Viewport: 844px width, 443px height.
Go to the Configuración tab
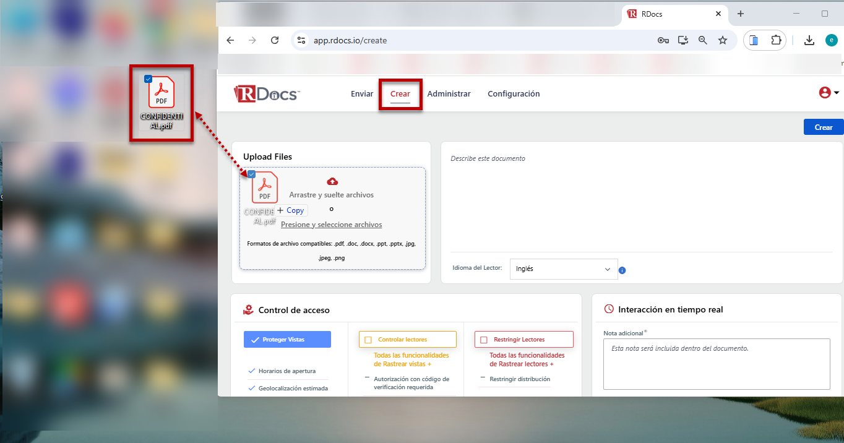(x=514, y=94)
